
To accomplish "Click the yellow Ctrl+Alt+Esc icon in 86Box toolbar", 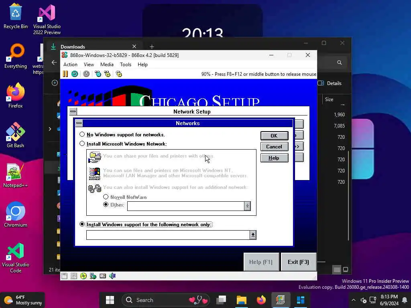I will click(107, 74).
